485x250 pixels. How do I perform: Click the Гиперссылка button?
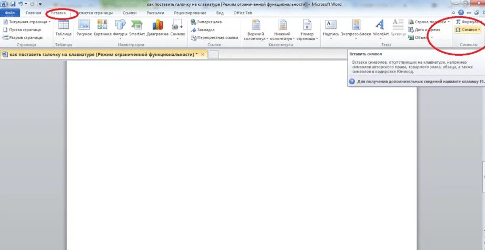206,22
